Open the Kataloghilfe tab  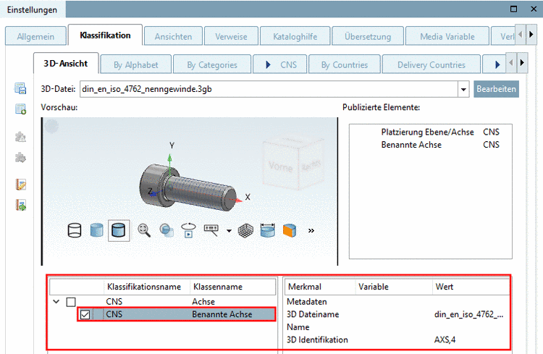[x=295, y=36]
